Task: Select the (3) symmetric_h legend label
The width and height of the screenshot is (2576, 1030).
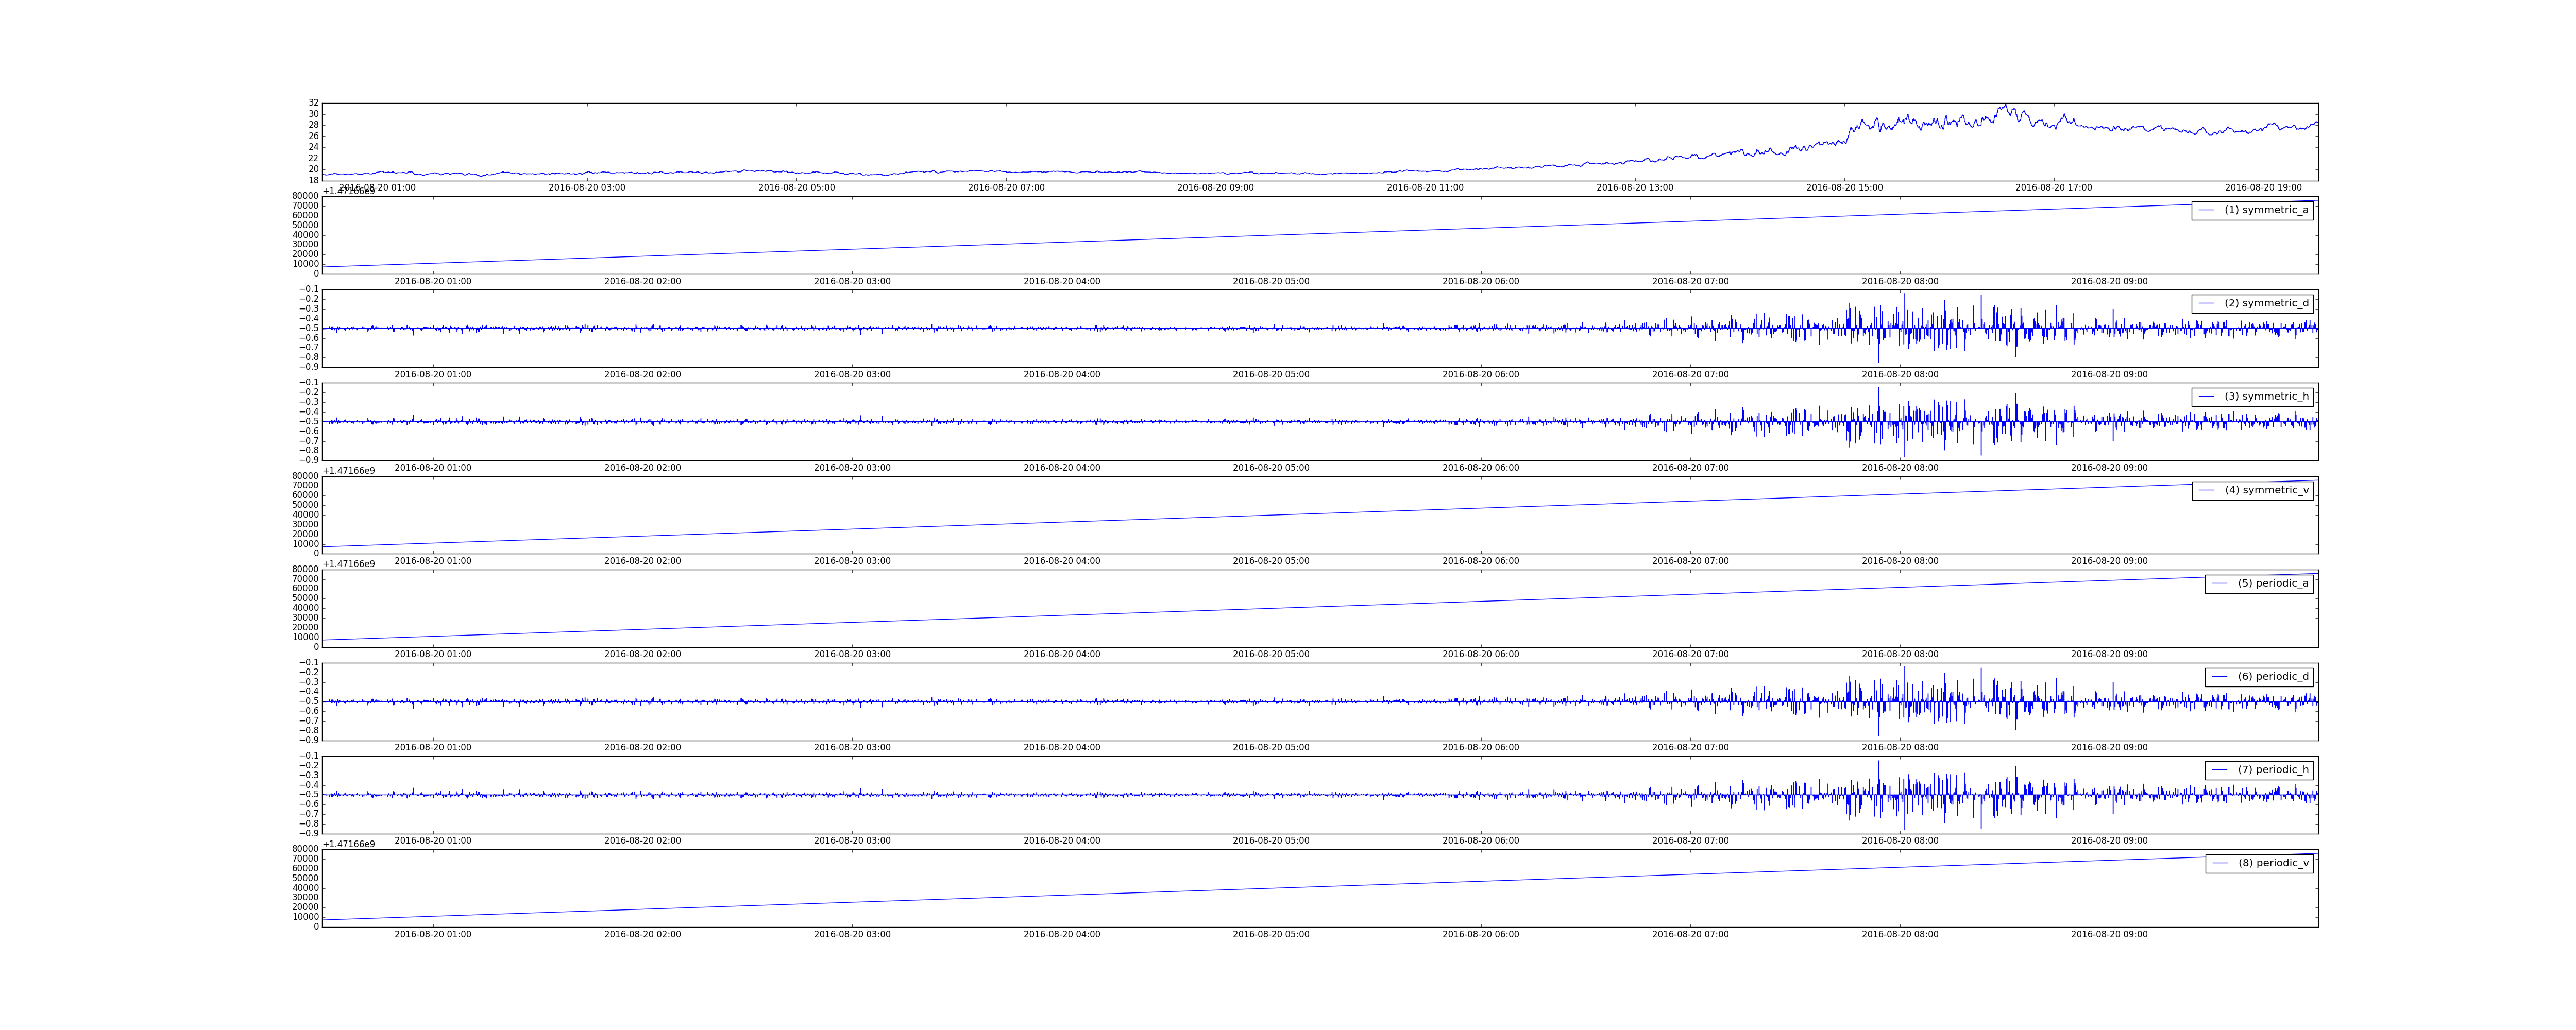Action: pyautogui.click(x=2266, y=397)
